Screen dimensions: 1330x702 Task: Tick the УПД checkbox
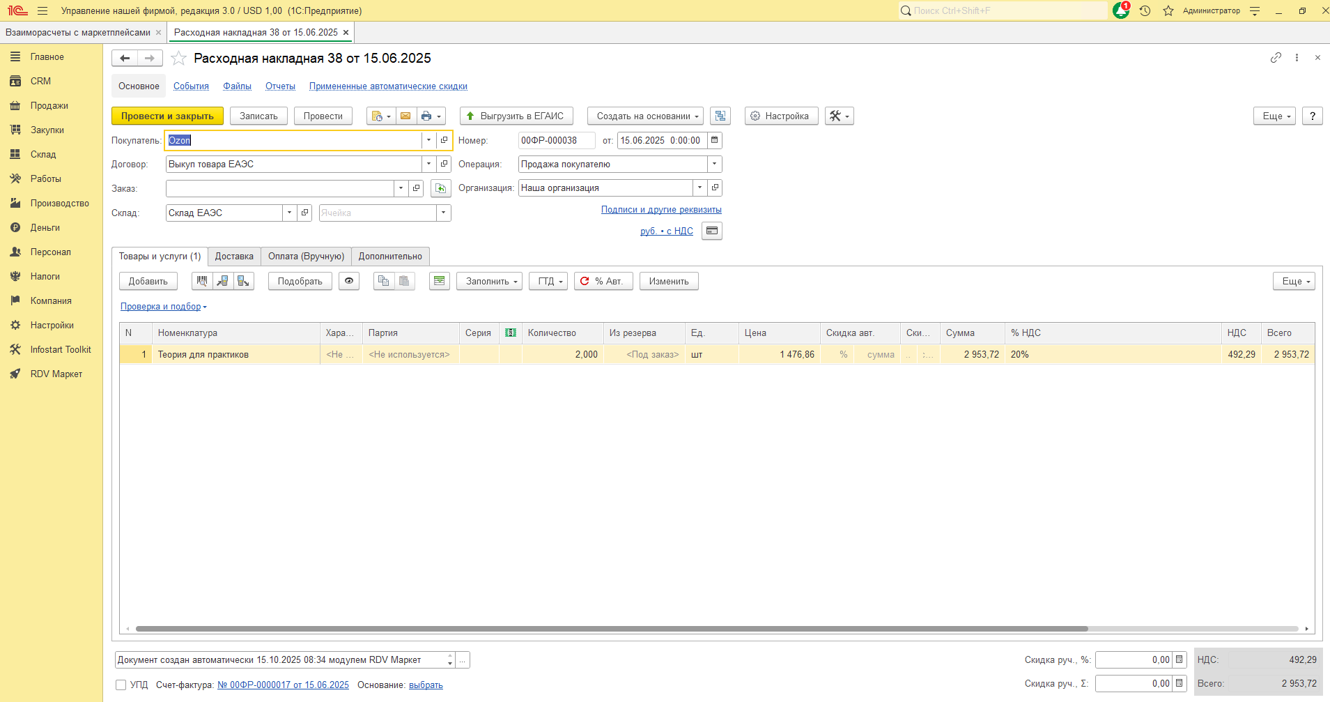point(121,685)
